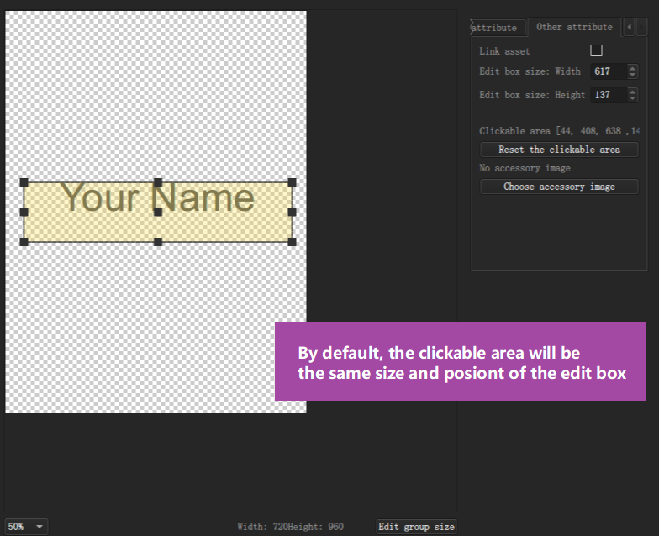Click Choose accessory image button
Viewport: 659px width, 536px height.
pos(559,187)
